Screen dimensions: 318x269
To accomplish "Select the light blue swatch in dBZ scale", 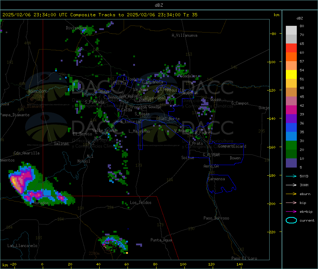I will coord(291,136).
